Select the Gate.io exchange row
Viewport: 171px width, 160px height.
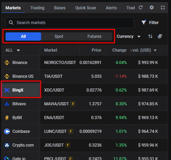coord(21,156)
